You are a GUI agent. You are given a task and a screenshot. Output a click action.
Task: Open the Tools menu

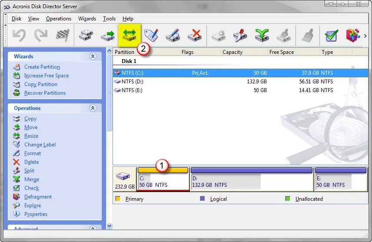tap(109, 19)
